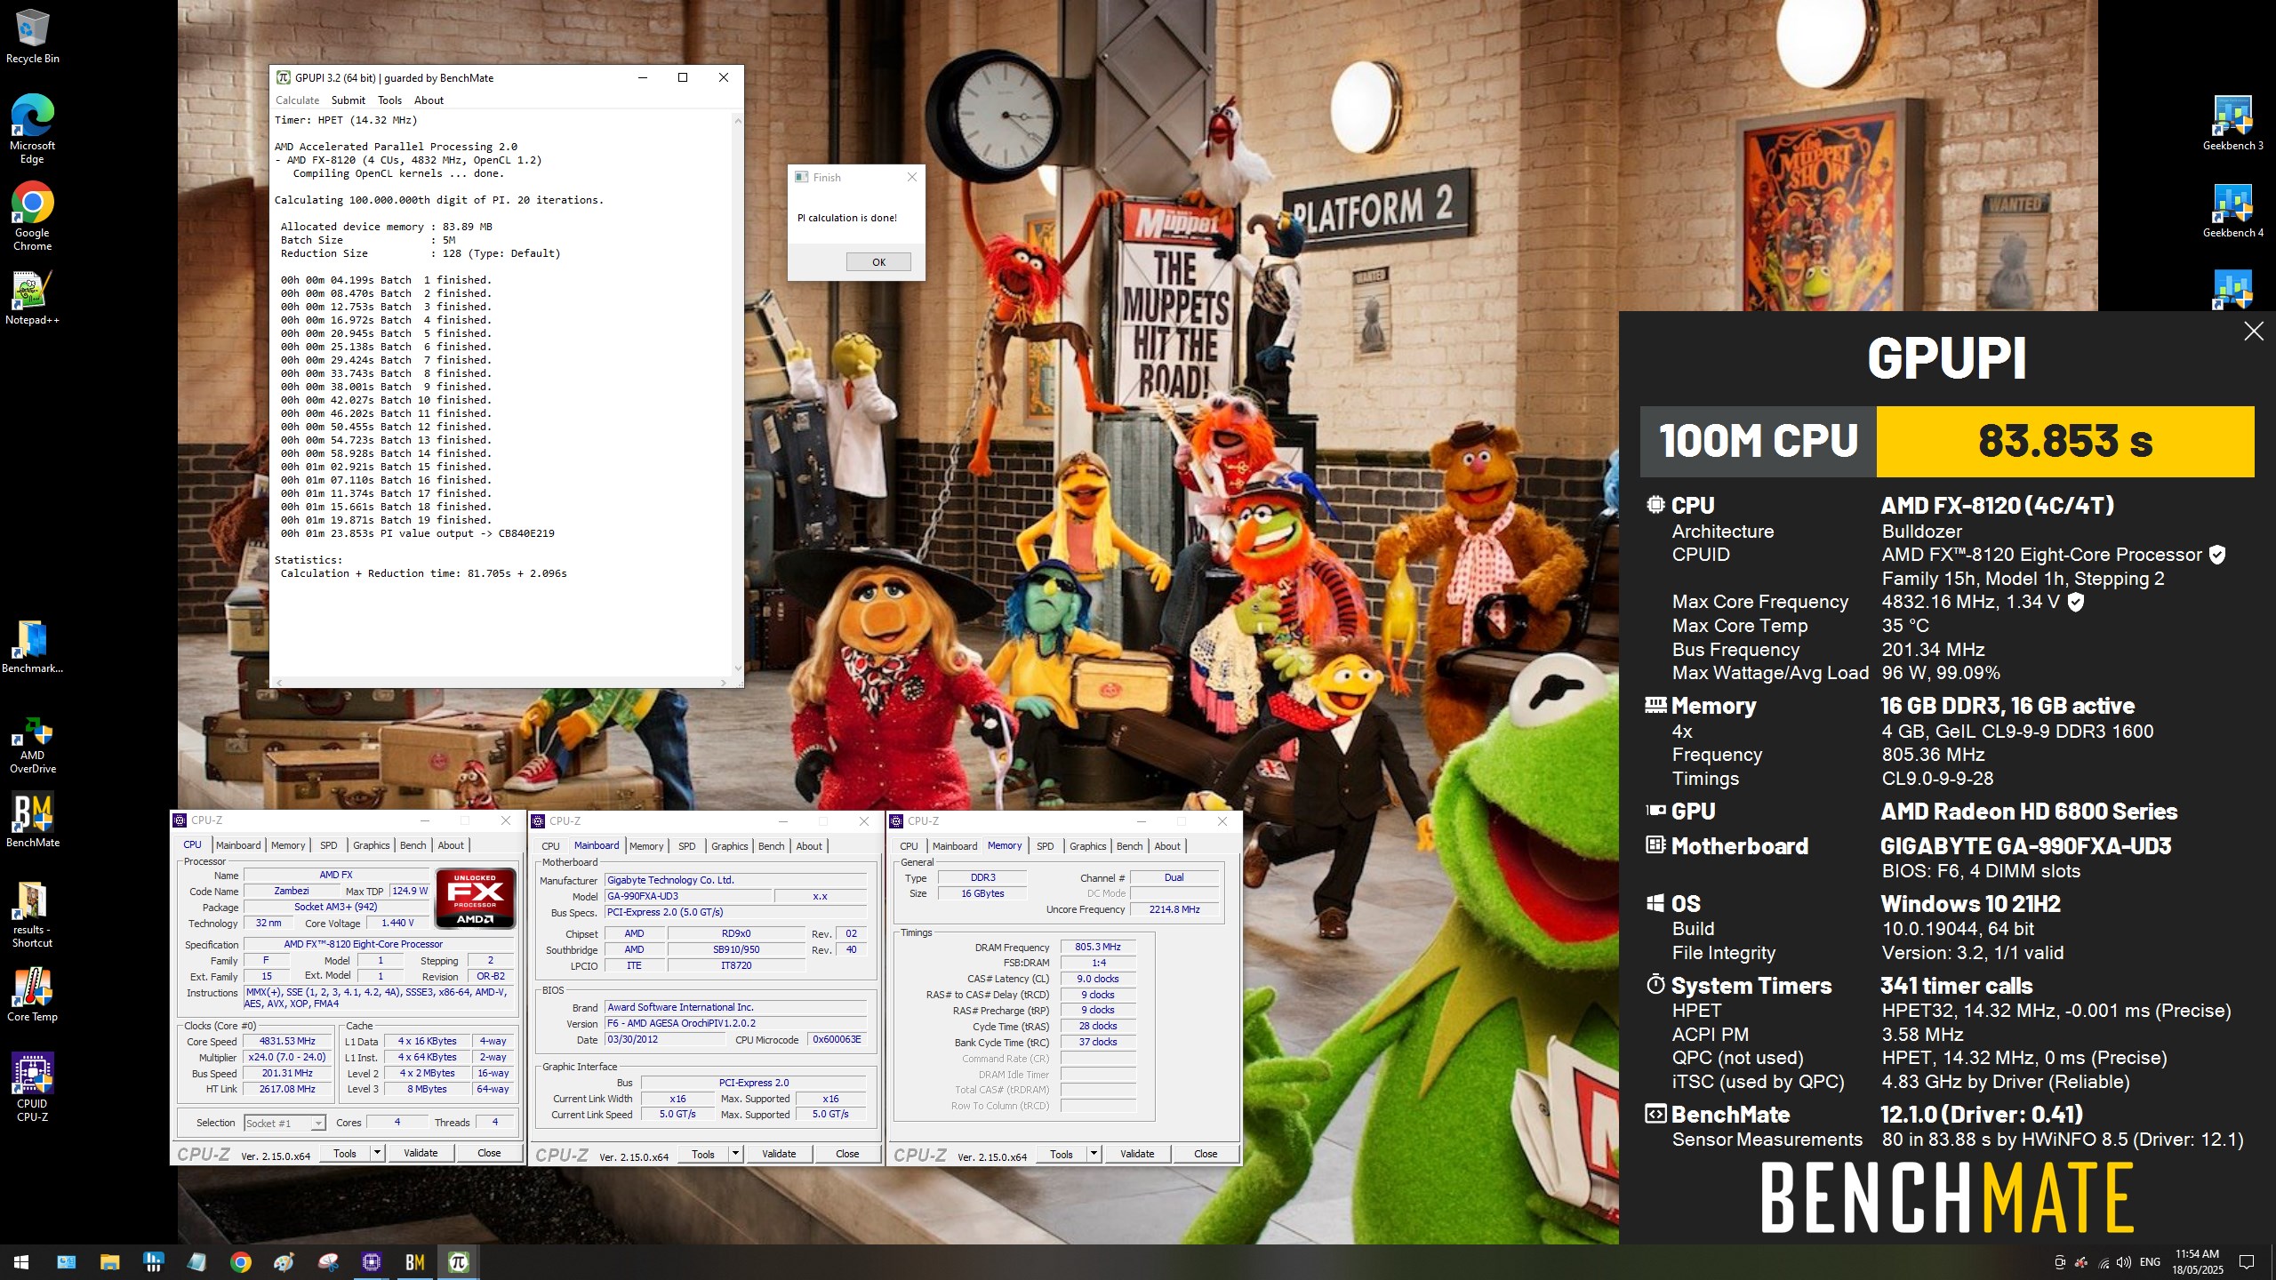Switch to Mainboard tab in left CPU-Z window
Viewport: 2276px width, 1280px height.
click(238, 845)
